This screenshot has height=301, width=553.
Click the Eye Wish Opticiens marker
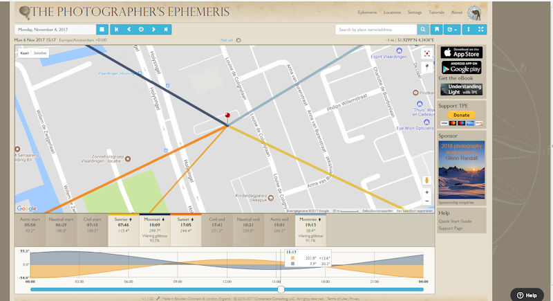pyautogui.click(x=427, y=122)
